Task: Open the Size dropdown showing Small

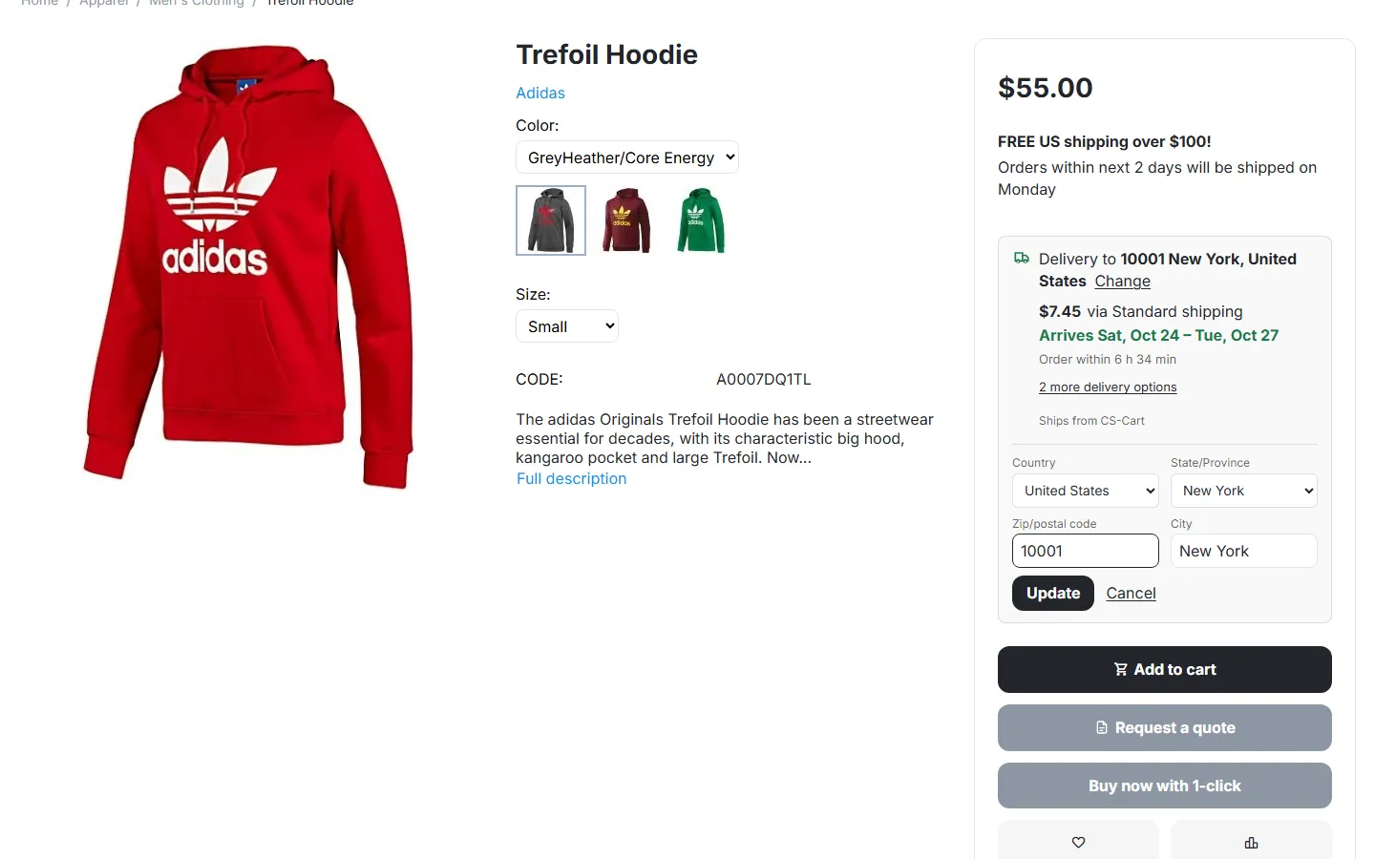Action: (567, 326)
